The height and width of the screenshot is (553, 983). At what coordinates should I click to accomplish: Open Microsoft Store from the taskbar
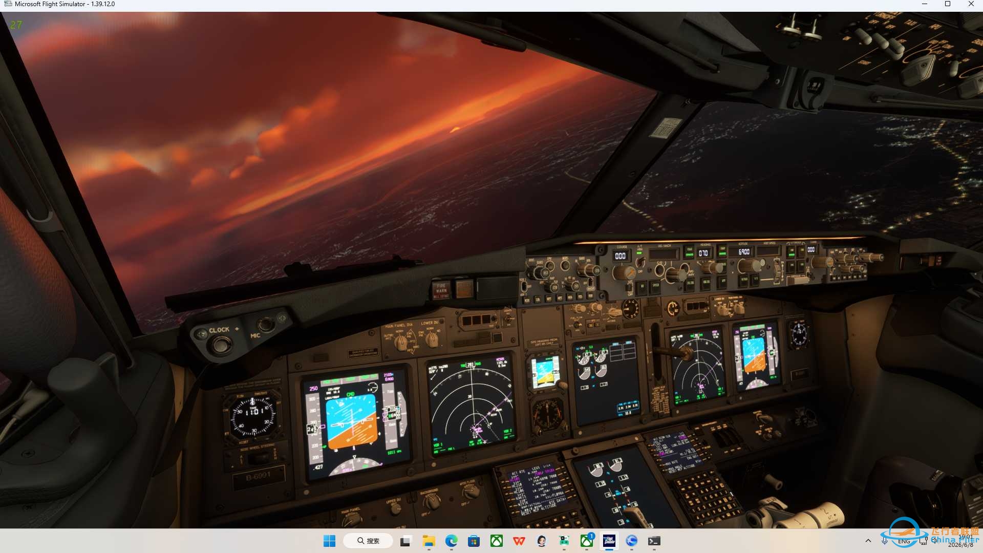pos(474,541)
